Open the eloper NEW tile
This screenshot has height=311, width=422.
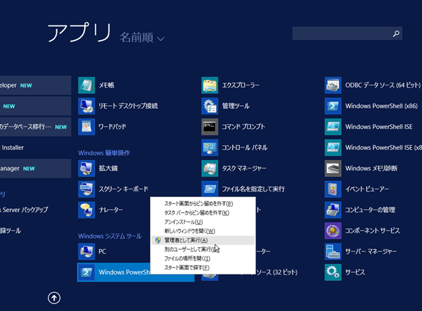35,85
